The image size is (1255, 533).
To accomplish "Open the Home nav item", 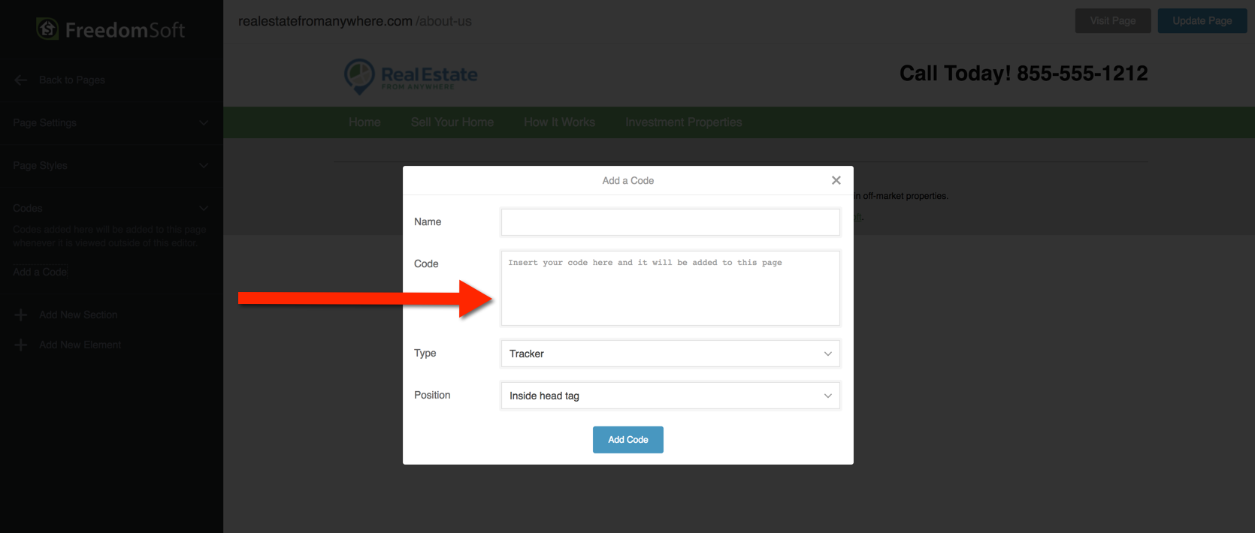I will click(364, 122).
